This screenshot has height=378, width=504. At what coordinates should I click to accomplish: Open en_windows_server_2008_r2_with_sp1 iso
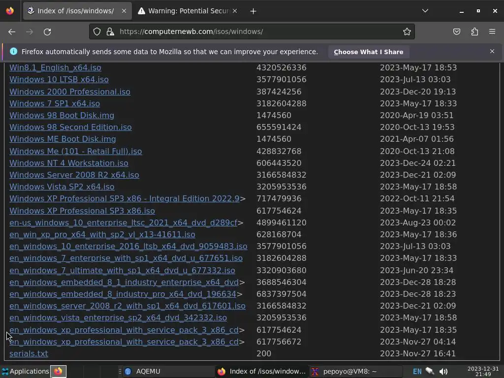pos(127,306)
